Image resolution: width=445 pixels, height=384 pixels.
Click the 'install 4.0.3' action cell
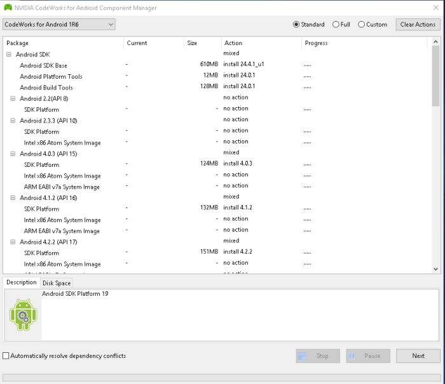tap(238, 163)
